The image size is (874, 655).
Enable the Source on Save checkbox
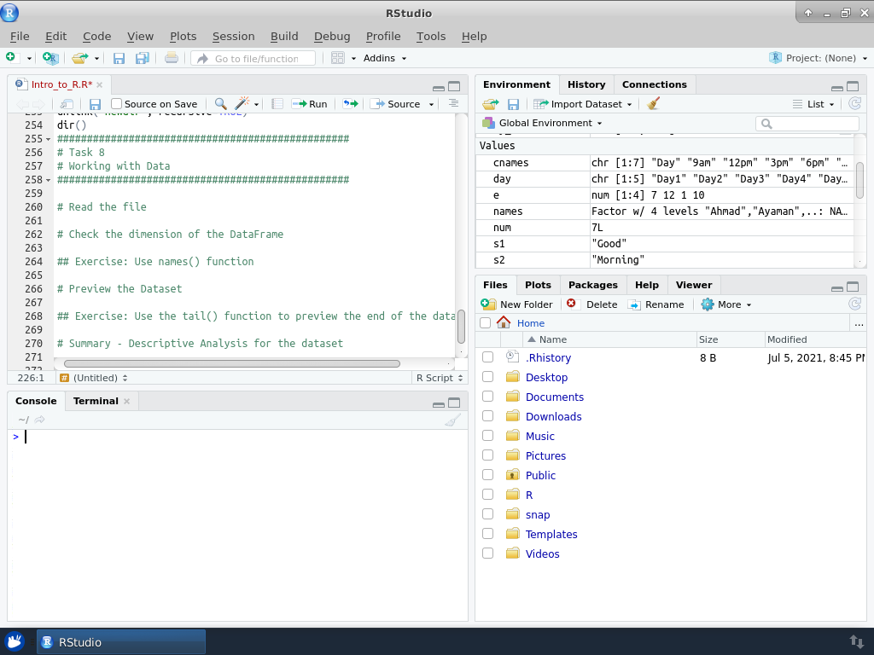coord(117,104)
